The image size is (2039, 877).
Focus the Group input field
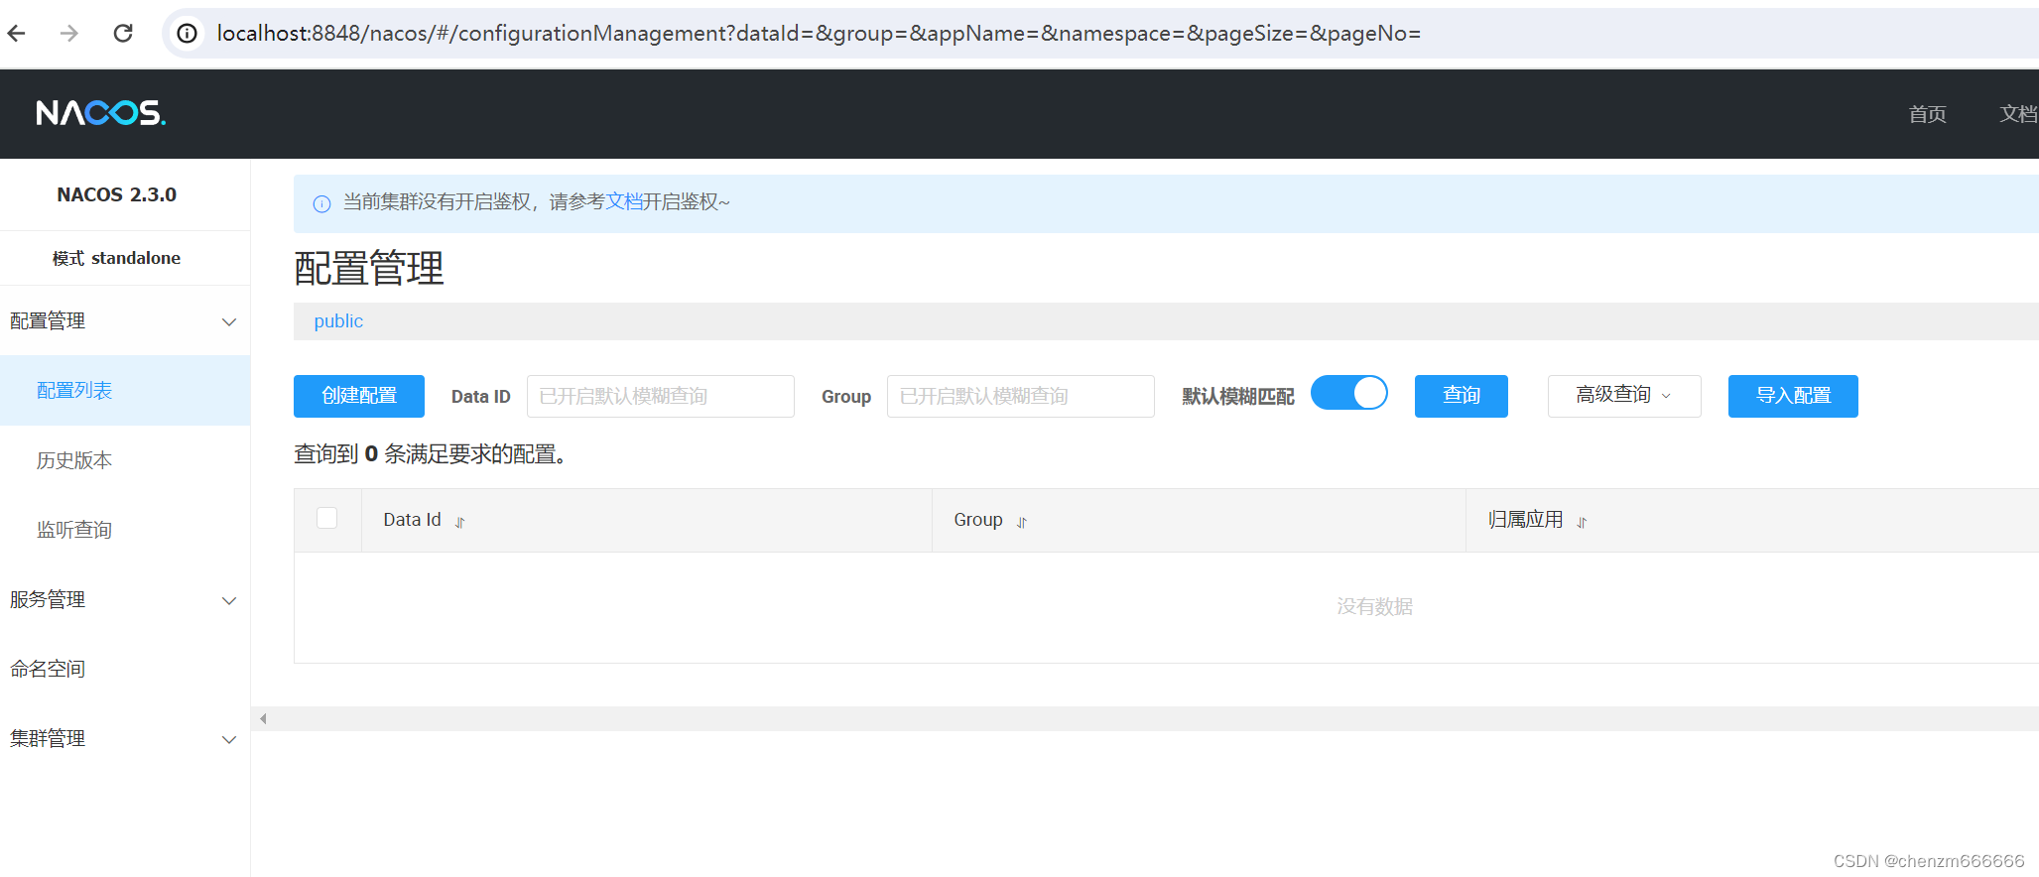click(1021, 396)
